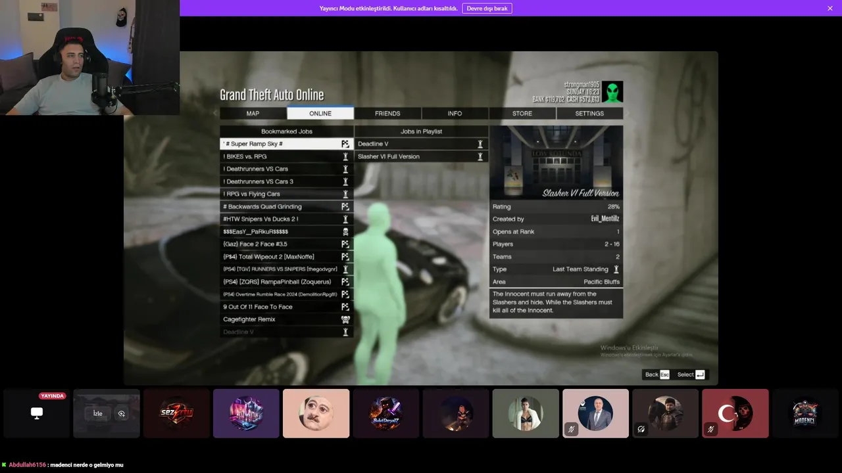
Task: Click the Select Enter prompt
Action: (x=691, y=374)
